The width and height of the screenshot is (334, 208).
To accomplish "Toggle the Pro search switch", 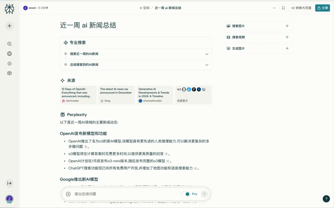I will click(186, 194).
